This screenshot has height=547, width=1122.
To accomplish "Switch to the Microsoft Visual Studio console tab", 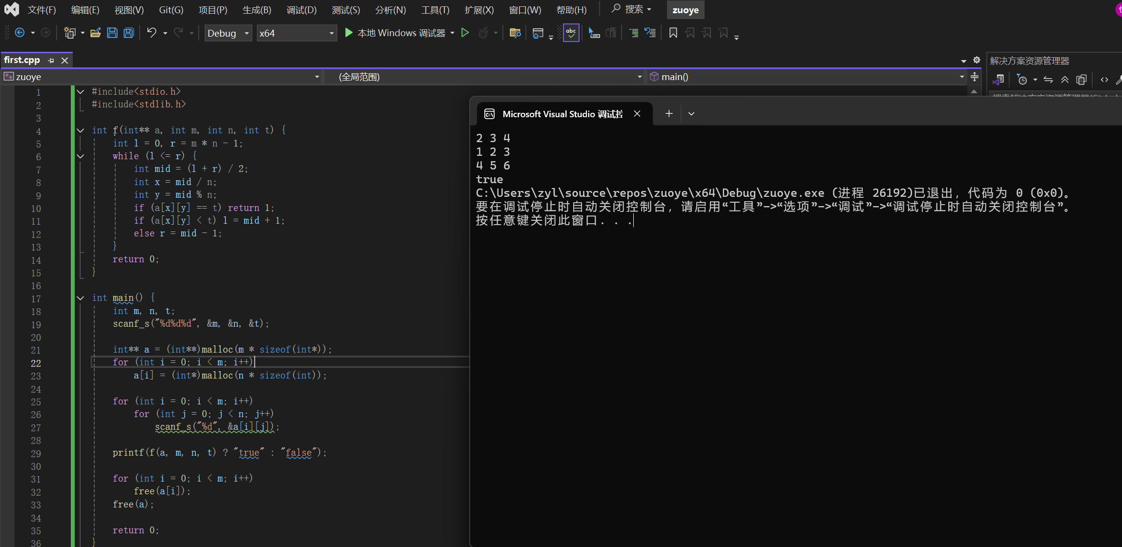I will pos(562,114).
